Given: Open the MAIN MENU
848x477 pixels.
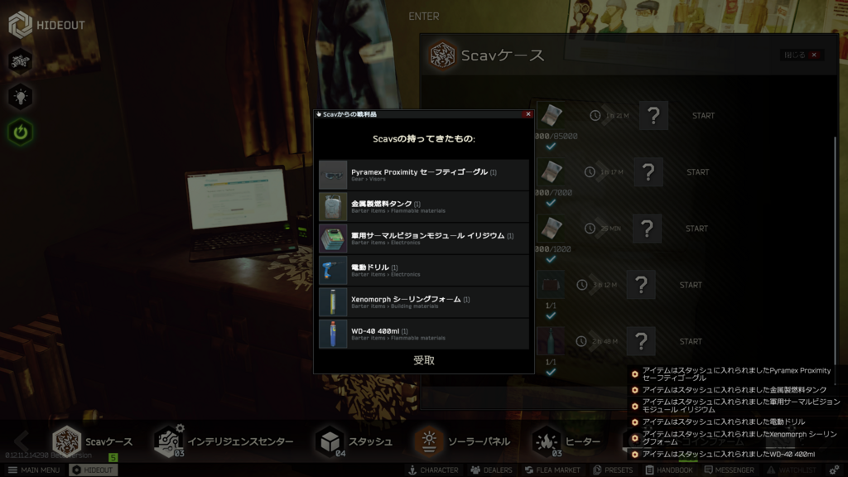Looking at the screenshot, I should pos(33,470).
